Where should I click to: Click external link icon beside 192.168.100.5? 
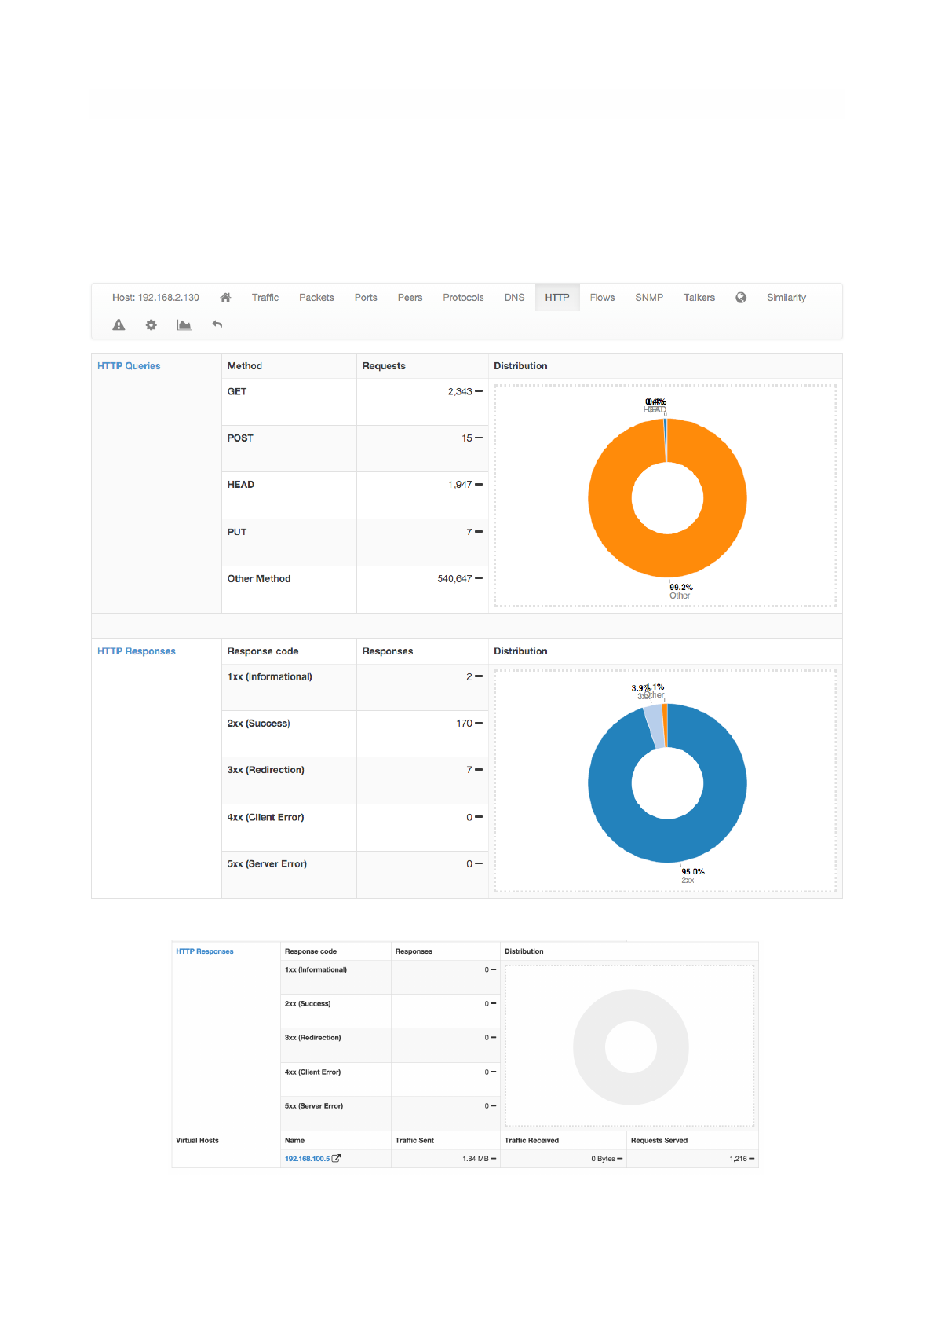tap(336, 1158)
